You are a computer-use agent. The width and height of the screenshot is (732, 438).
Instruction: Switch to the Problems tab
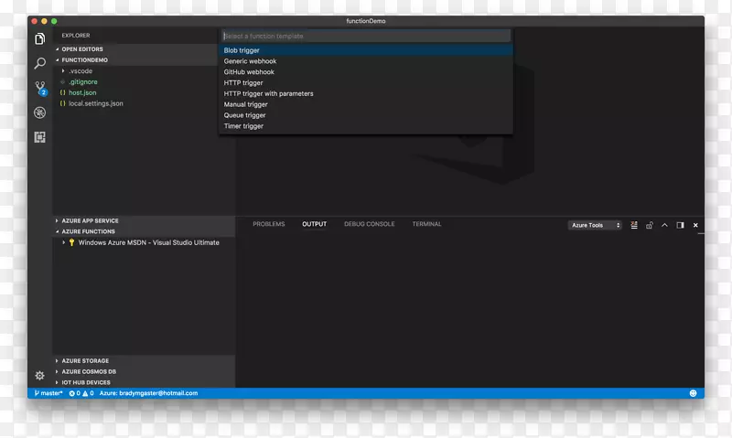(269, 224)
